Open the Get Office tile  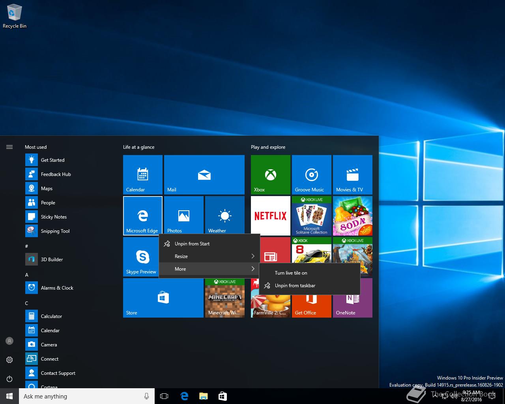[x=312, y=306]
